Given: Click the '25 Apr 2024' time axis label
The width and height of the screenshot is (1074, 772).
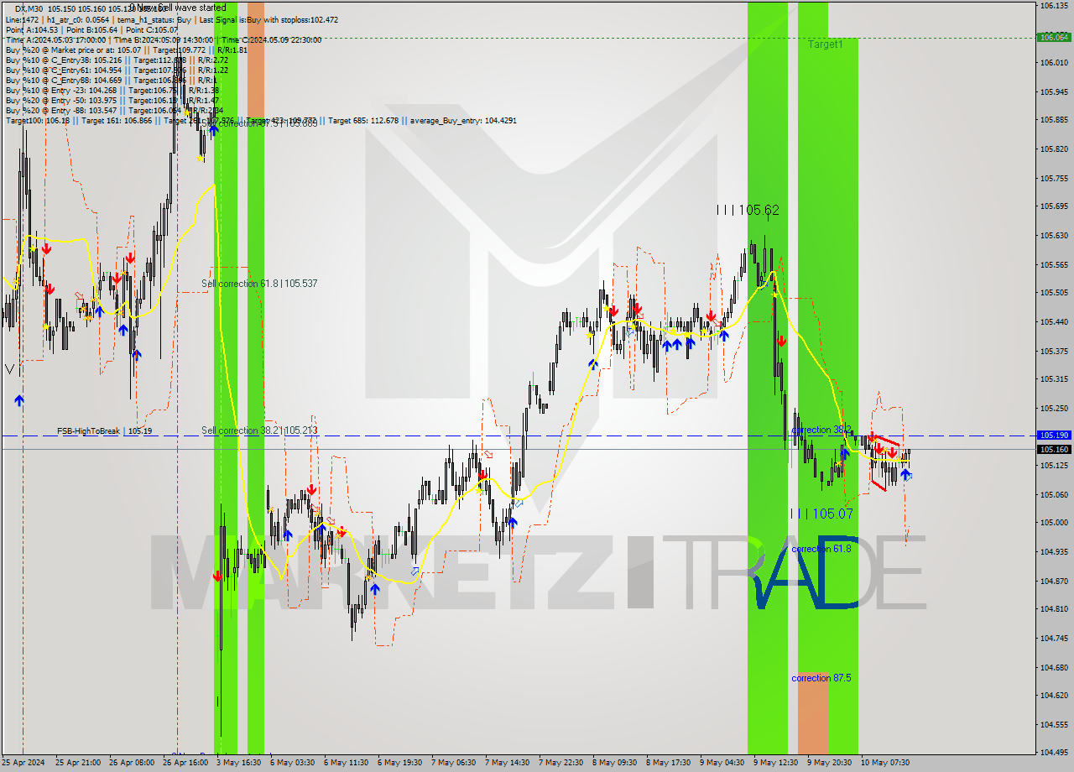Looking at the screenshot, I should (x=23, y=763).
